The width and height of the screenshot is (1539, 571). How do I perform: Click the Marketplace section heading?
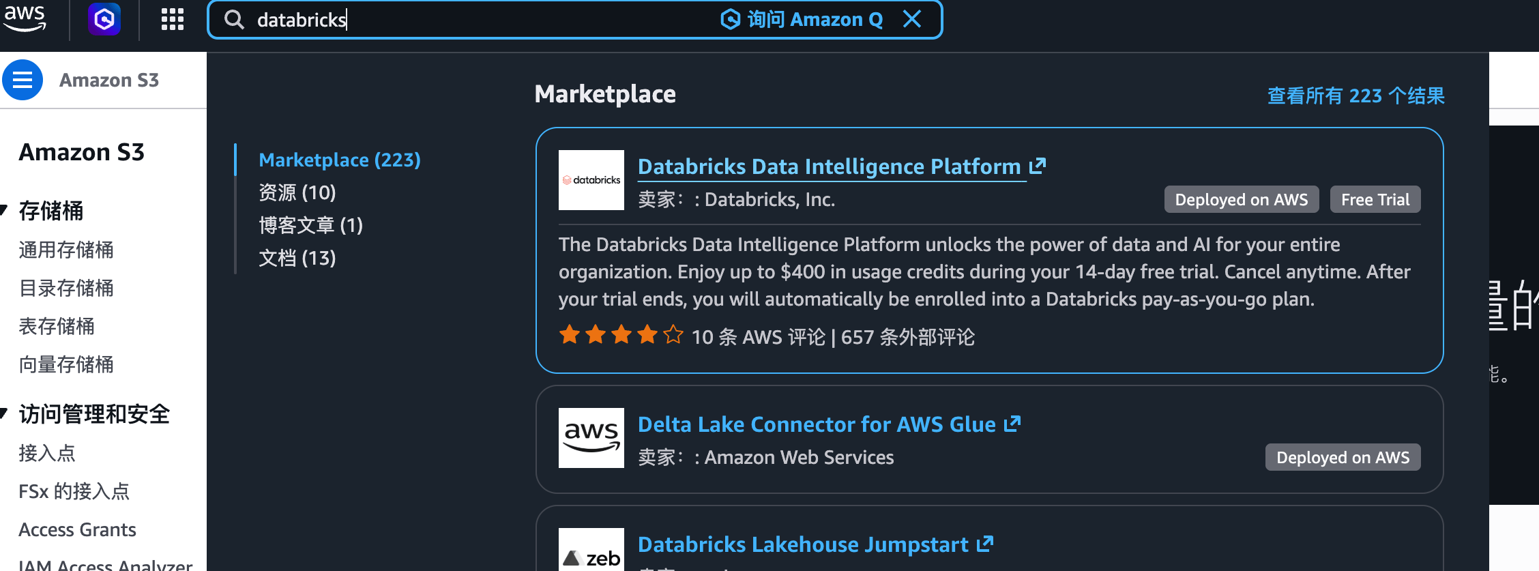coord(605,94)
